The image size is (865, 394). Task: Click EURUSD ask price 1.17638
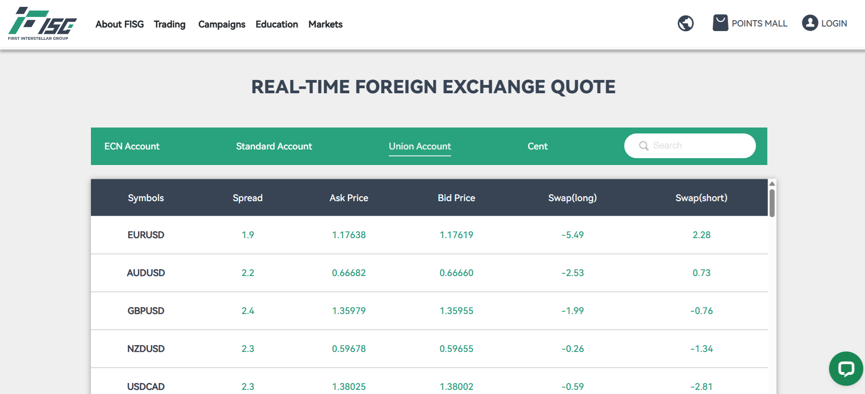pos(349,235)
